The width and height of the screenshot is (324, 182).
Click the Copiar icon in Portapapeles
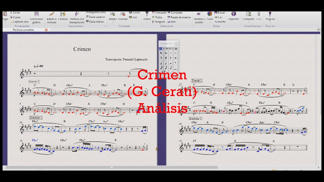point(11,17)
